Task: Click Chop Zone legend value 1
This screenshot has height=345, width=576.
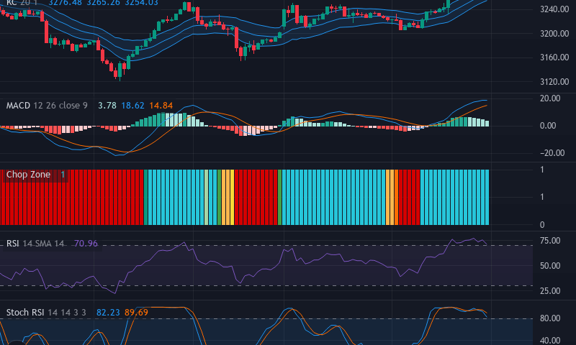Action: pyautogui.click(x=63, y=175)
